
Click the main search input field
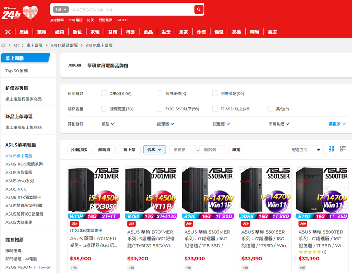[131, 9]
